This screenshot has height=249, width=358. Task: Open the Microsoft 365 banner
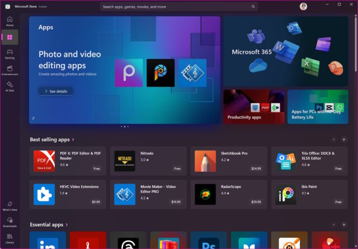pos(285,51)
